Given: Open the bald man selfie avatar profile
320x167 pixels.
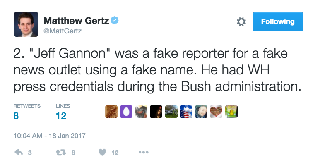Looking at the screenshot, I should [x=201, y=112].
